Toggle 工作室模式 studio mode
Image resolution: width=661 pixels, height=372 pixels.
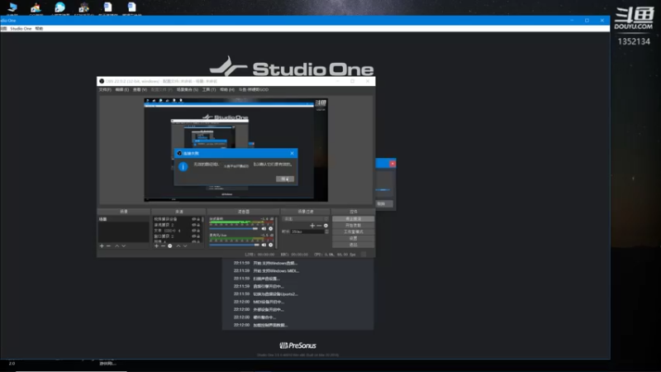point(354,232)
